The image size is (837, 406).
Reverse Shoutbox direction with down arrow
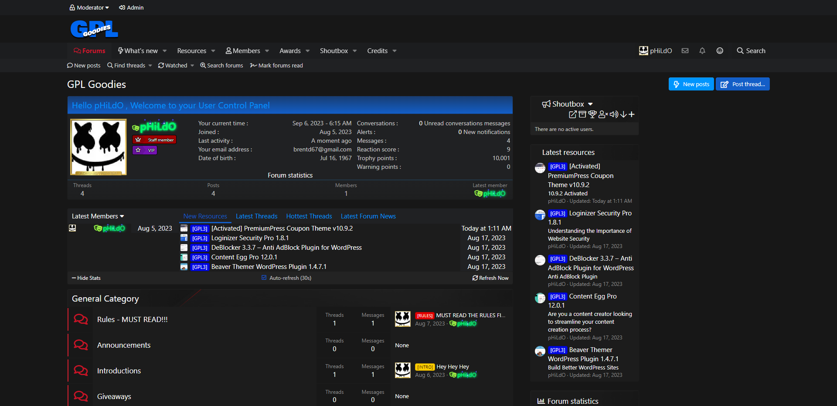pos(623,114)
